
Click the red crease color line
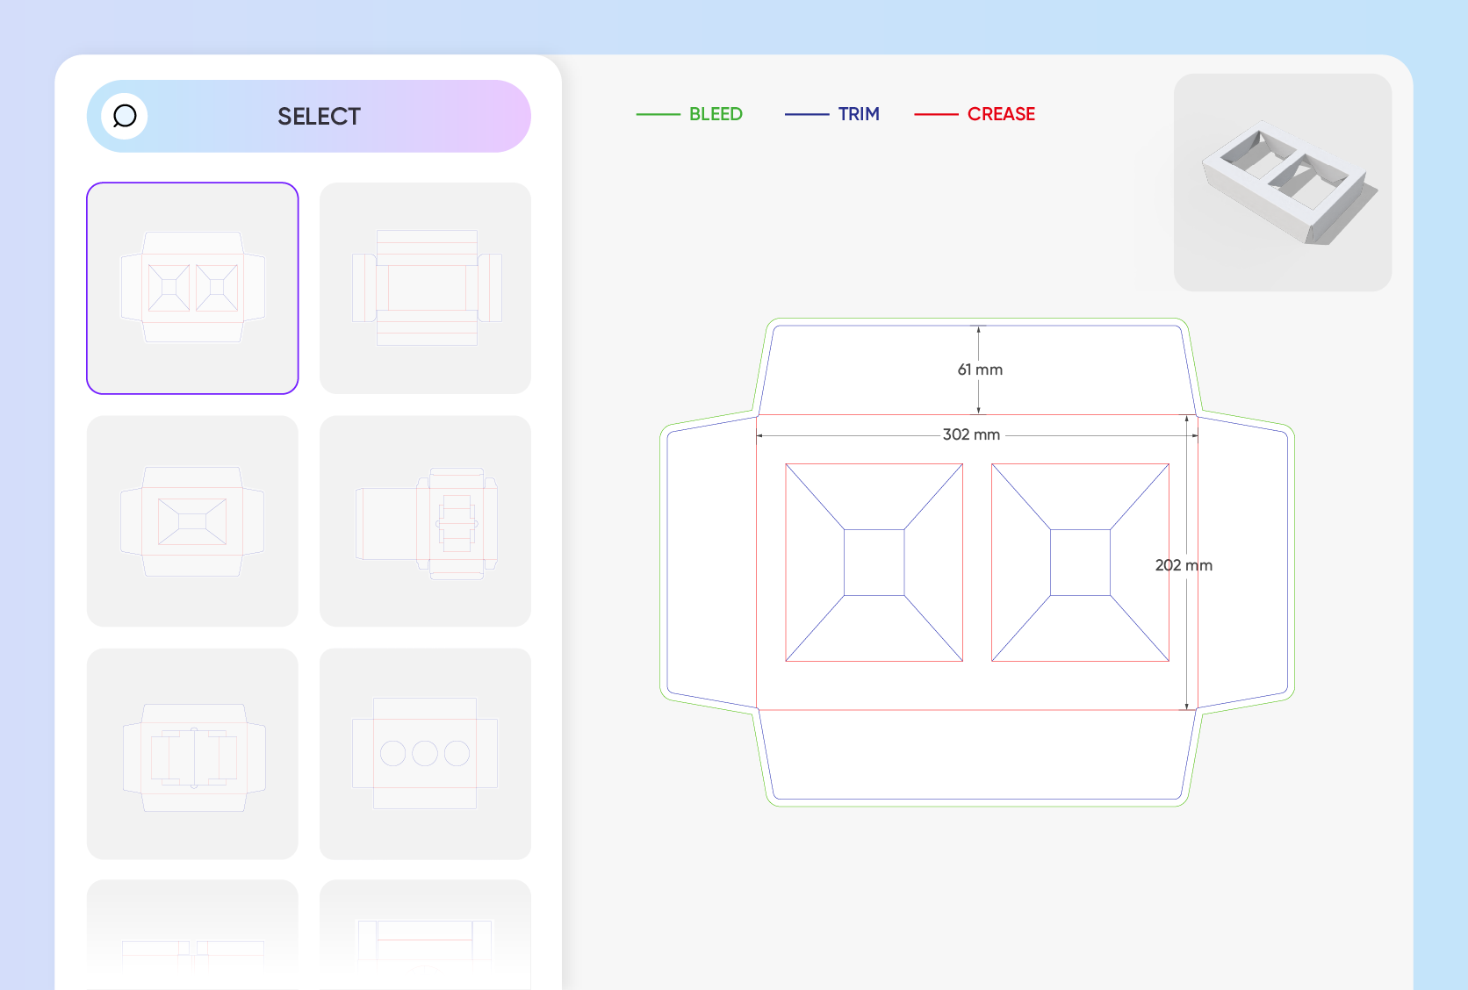pyautogui.click(x=936, y=114)
